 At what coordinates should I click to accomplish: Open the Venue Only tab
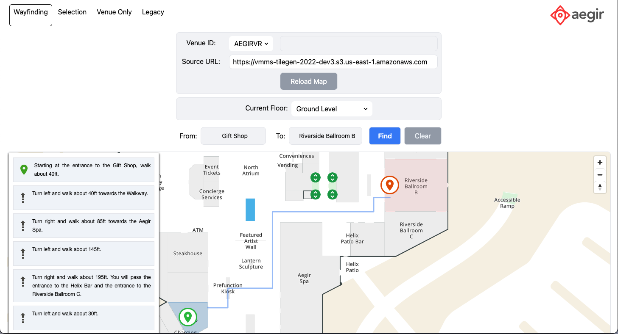click(x=114, y=12)
